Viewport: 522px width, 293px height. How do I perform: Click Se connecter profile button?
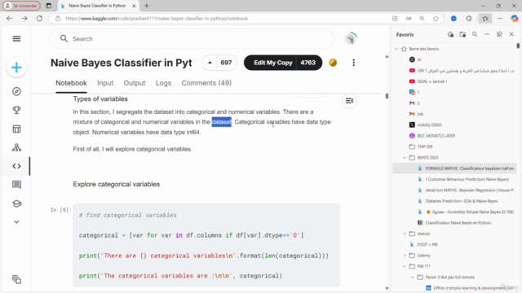pos(22,6)
